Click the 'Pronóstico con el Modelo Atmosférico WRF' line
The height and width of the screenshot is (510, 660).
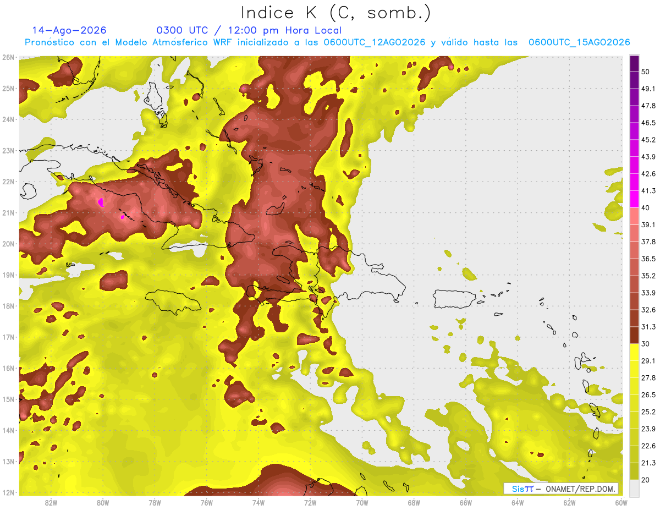(327, 42)
